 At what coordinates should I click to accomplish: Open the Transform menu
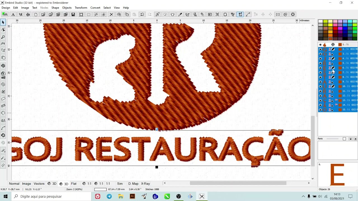[x=81, y=8]
